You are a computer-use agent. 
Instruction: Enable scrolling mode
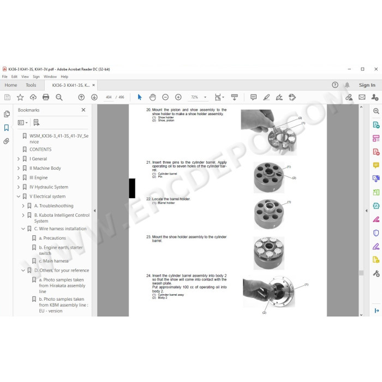coord(234,98)
